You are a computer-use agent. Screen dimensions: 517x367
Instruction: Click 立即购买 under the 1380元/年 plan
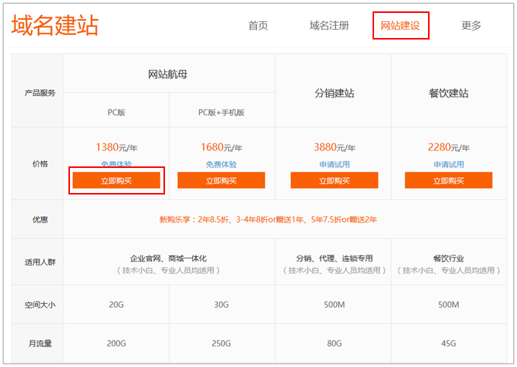[x=116, y=181]
